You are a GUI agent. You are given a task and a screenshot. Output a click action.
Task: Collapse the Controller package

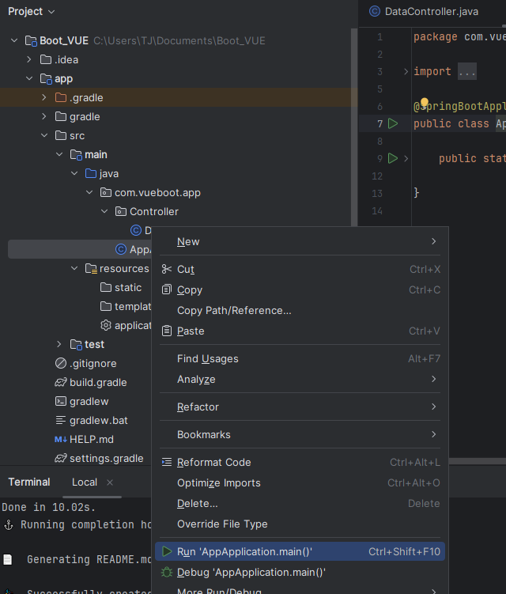coord(104,211)
